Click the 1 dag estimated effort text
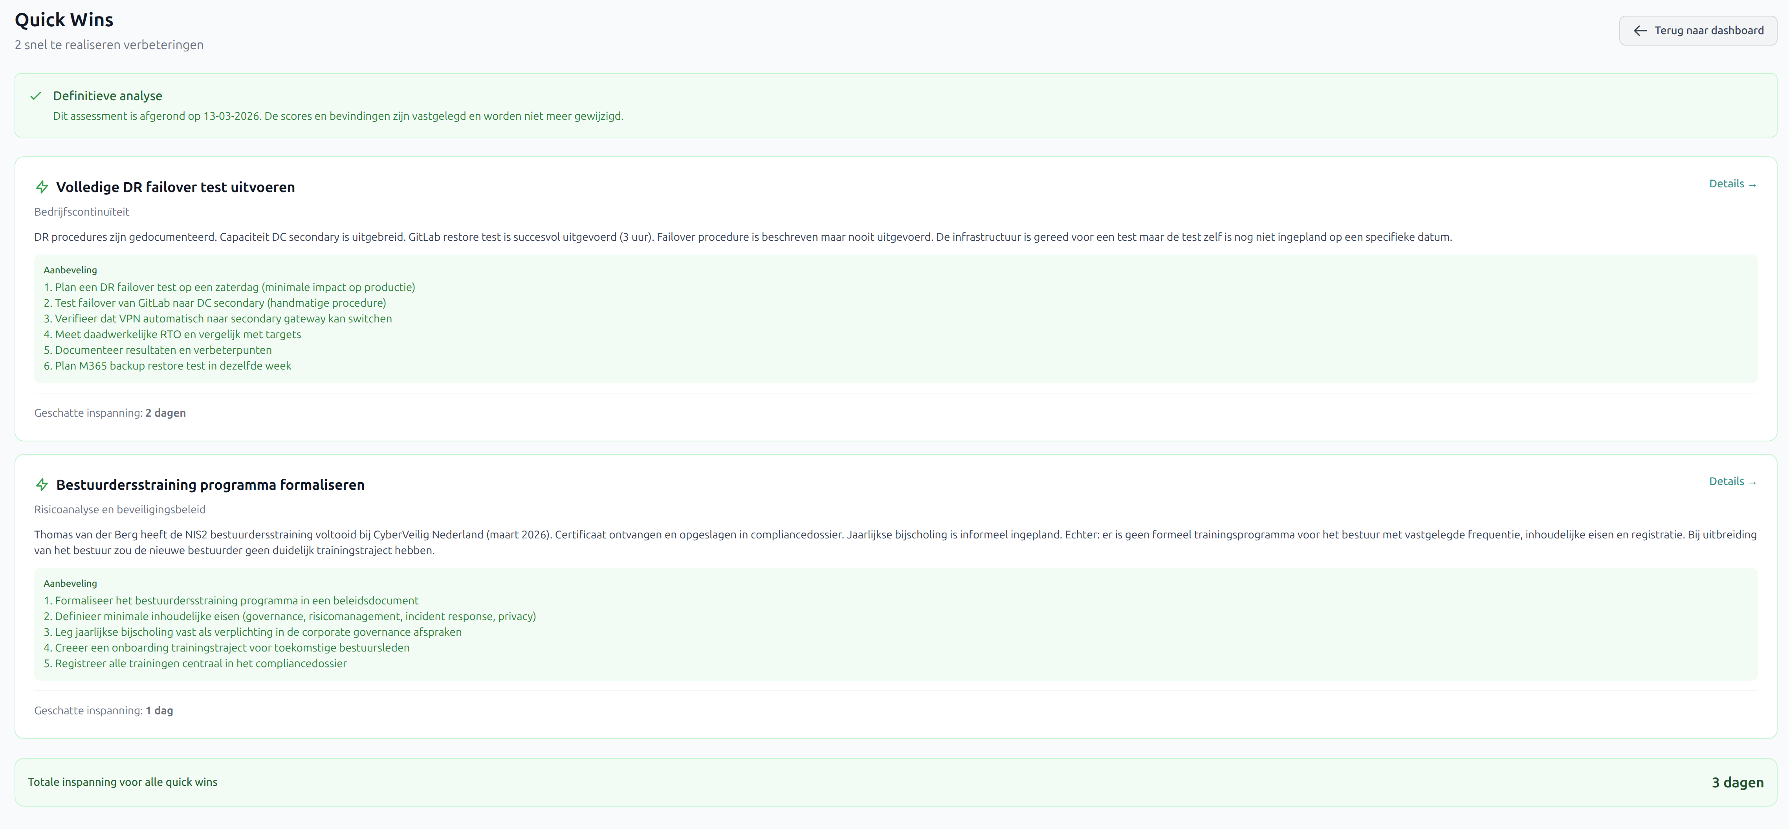Screen dimensions: 1789x829 tap(159, 711)
